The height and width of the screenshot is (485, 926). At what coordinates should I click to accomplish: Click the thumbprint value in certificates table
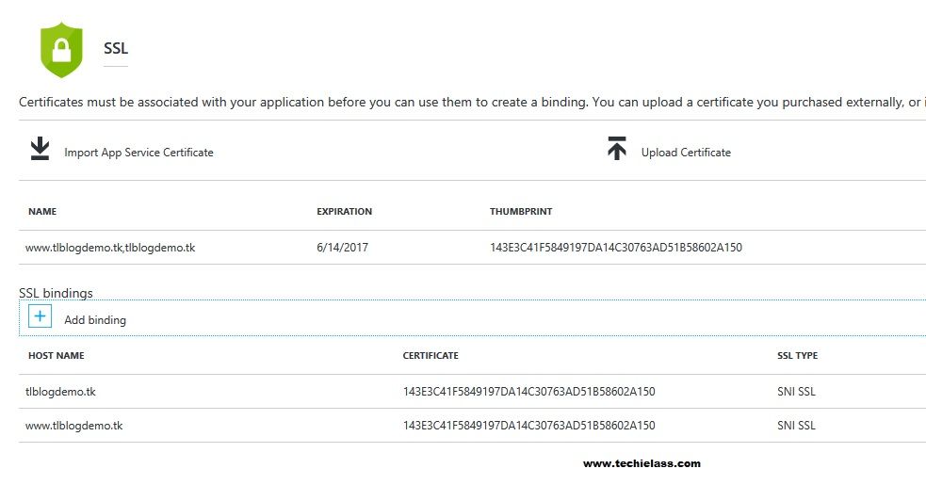tap(616, 248)
